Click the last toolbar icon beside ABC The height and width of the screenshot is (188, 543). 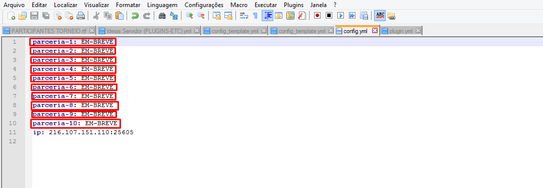point(391,16)
